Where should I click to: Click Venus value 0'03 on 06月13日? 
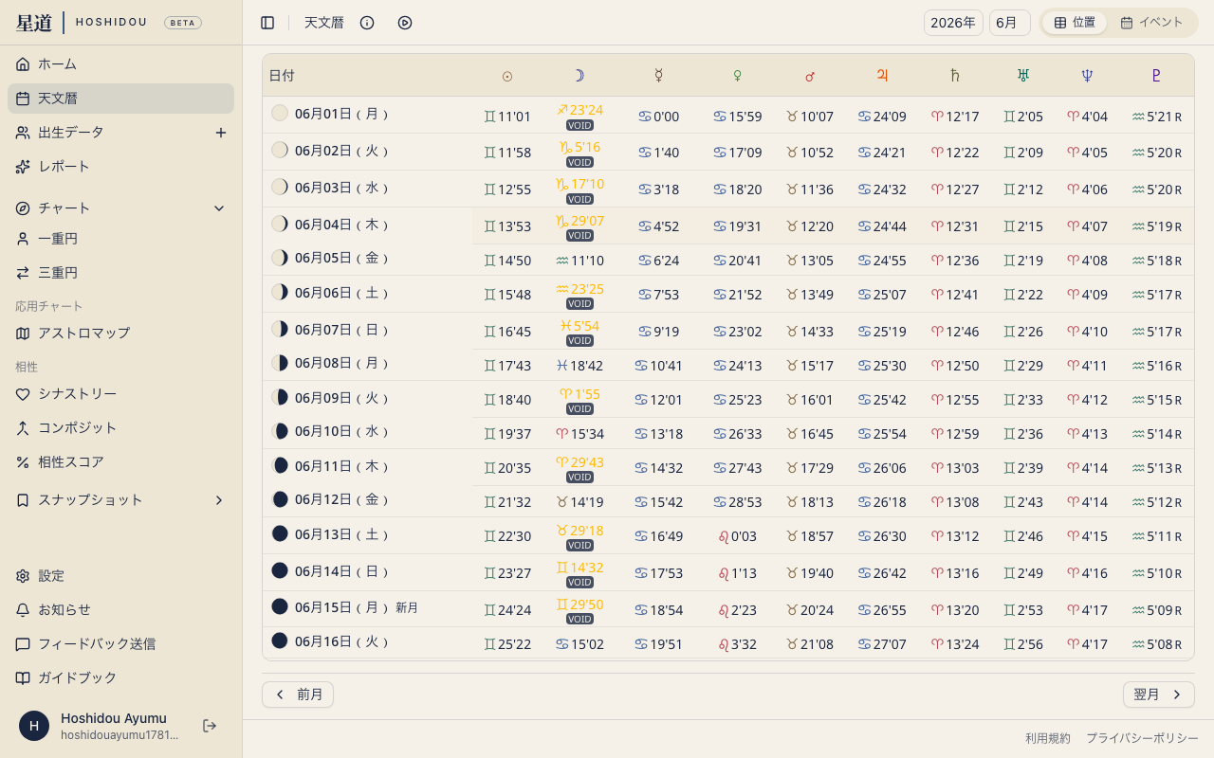[737, 536]
